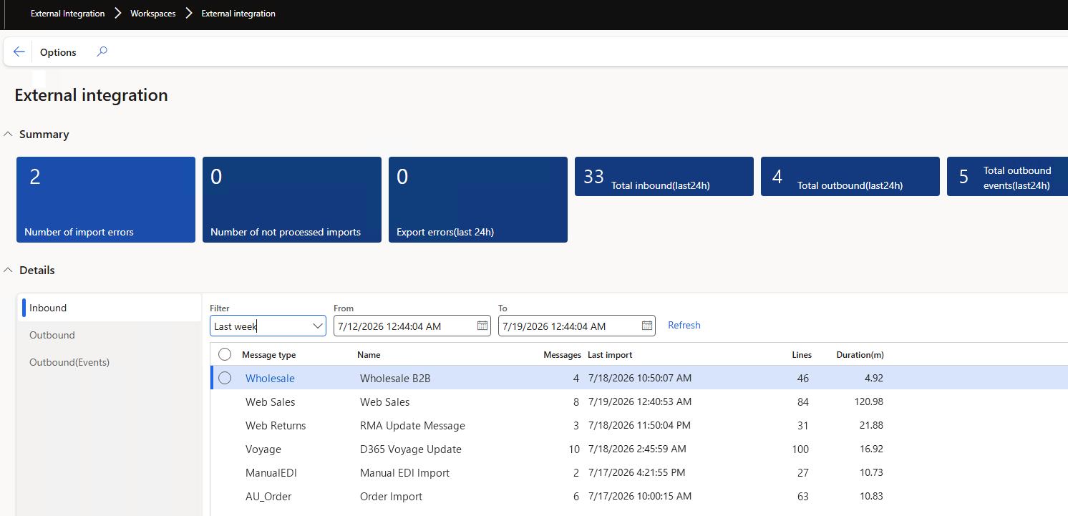Click the search magnifier icon
The image size is (1068, 516).
[x=102, y=52]
